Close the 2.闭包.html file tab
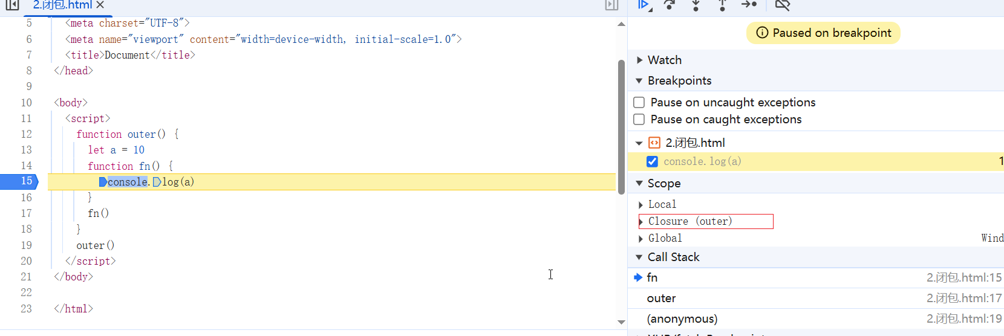The height and width of the screenshot is (336, 1004). (x=100, y=5)
